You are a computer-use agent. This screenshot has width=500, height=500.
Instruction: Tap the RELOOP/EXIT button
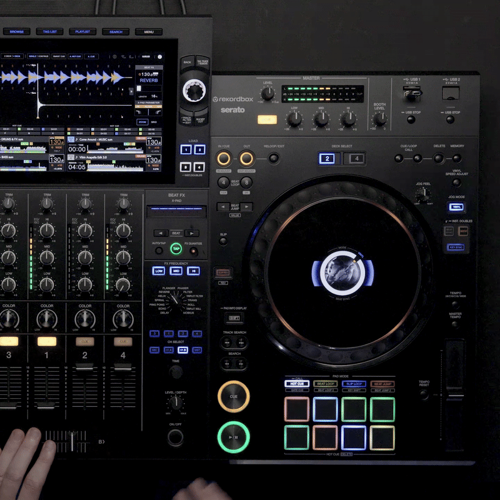pyautogui.click(x=274, y=158)
